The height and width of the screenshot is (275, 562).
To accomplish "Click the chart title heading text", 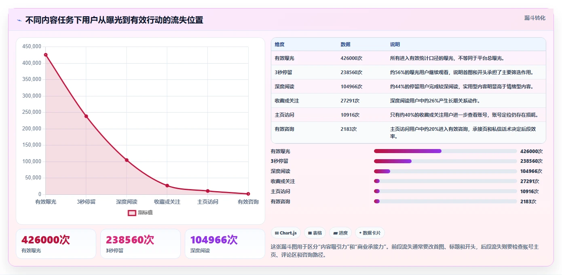I will (114, 20).
